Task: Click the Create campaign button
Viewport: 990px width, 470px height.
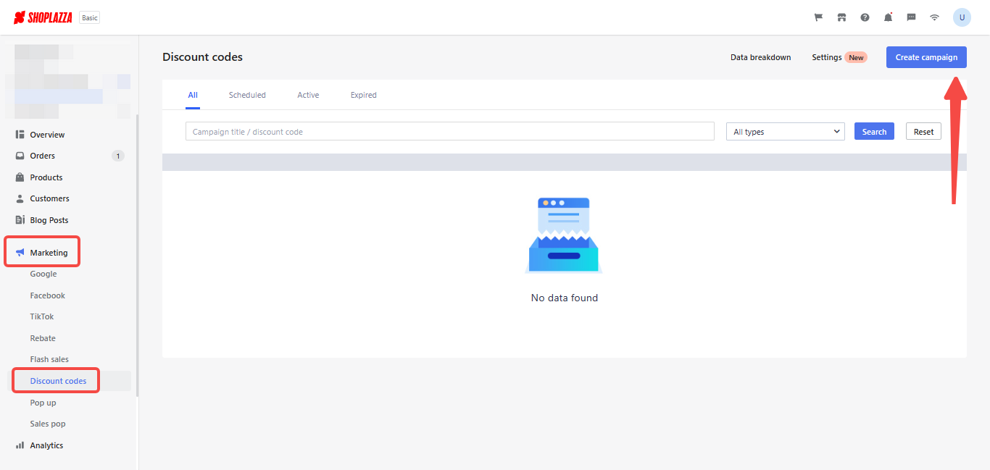Action: (x=926, y=57)
